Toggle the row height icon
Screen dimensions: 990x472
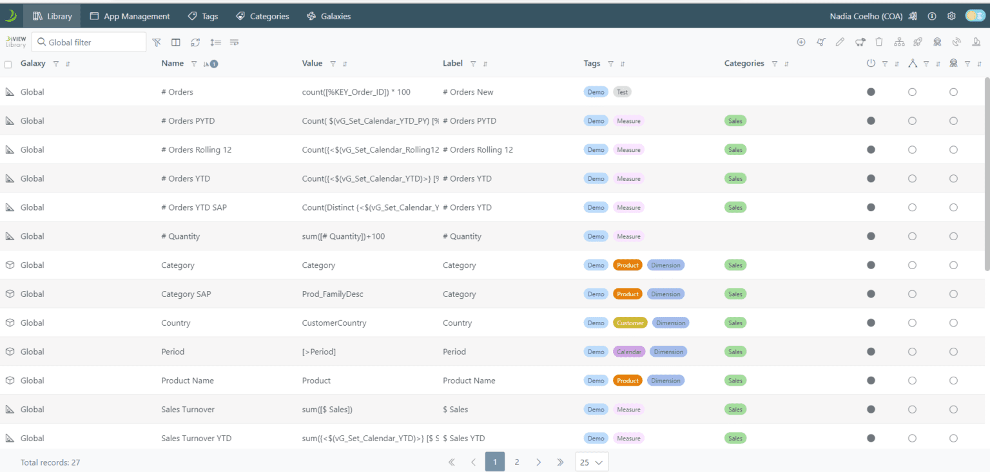click(x=215, y=42)
